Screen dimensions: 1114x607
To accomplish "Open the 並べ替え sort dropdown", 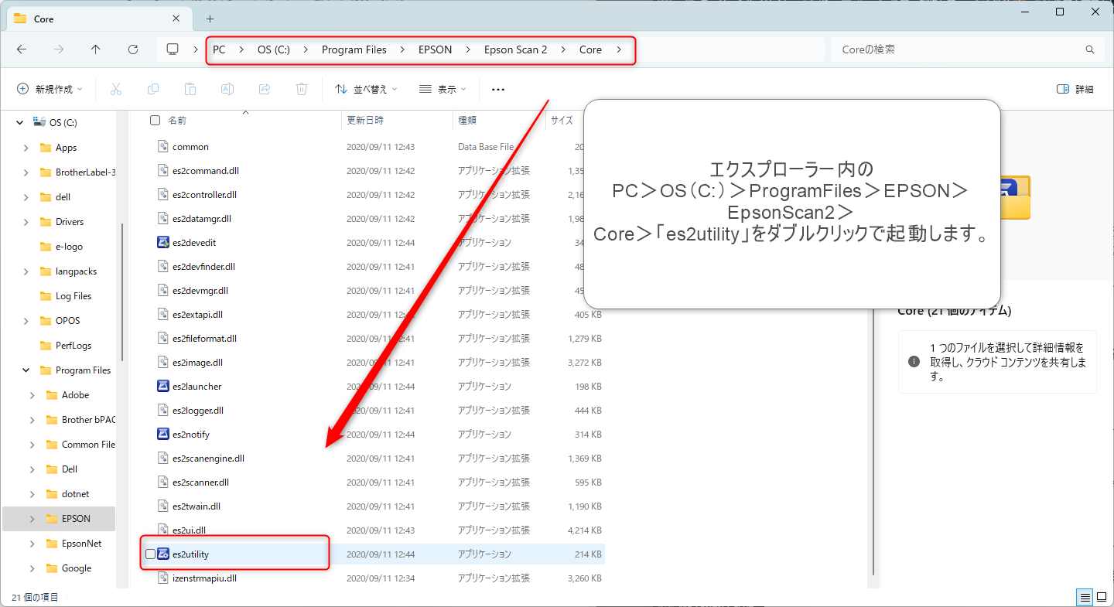I will click(x=366, y=89).
